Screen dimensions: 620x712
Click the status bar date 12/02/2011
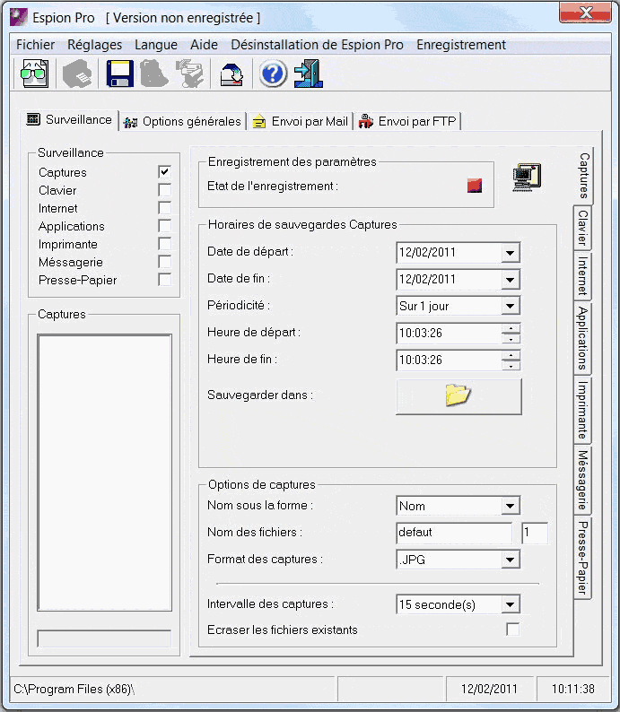click(x=489, y=690)
